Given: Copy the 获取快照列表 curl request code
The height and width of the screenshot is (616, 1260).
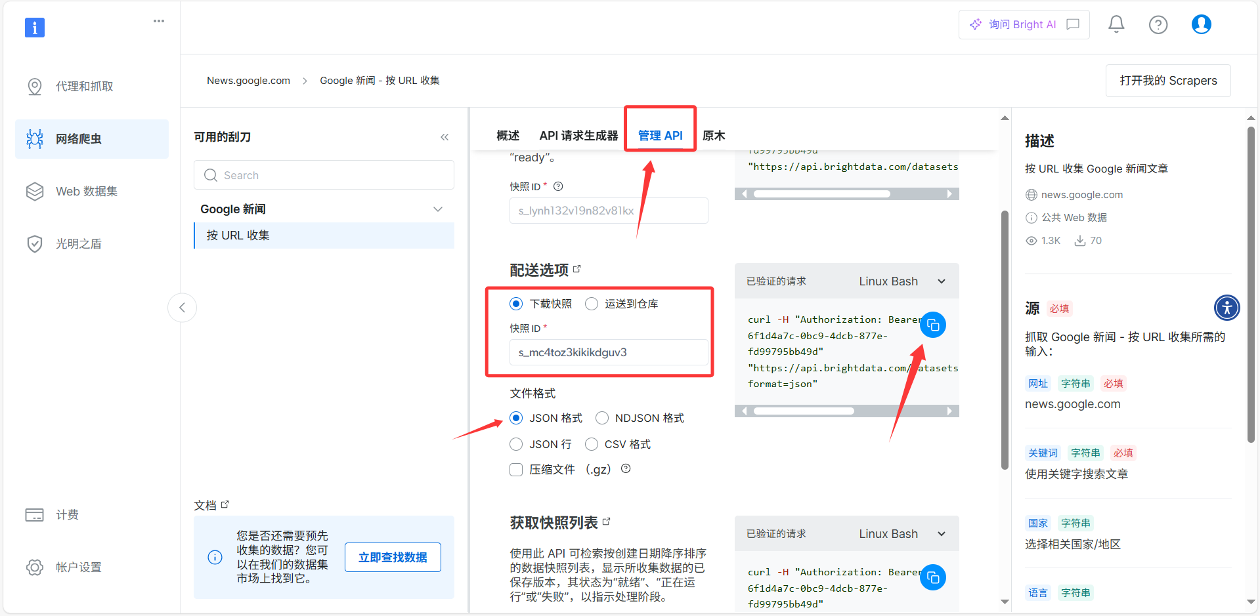Looking at the screenshot, I should click(x=933, y=578).
